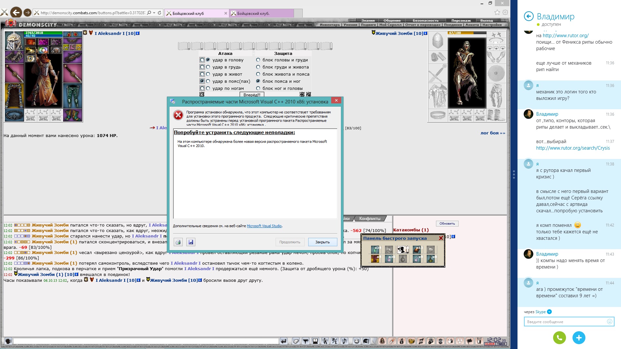
Task: Click the P/L translit icon
Action: tap(335, 341)
